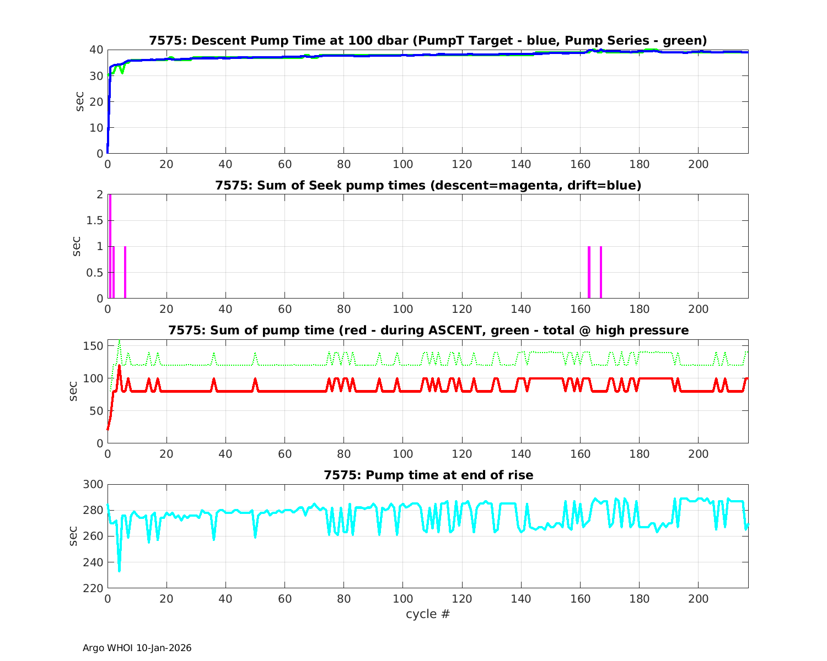Click the '40' y-tick on the top plot

coord(96,50)
